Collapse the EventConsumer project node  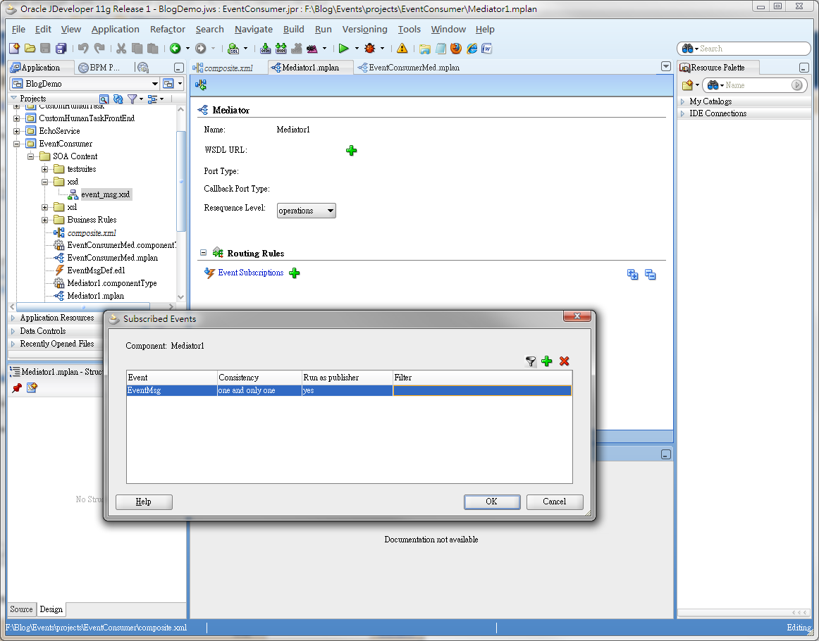click(17, 144)
